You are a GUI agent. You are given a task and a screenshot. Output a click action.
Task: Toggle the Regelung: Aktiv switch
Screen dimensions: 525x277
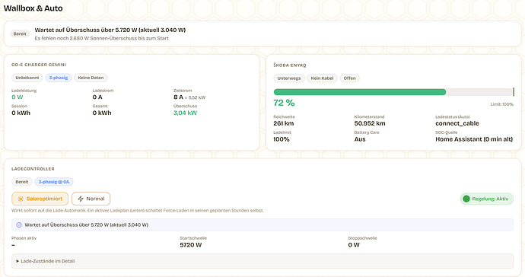point(486,199)
